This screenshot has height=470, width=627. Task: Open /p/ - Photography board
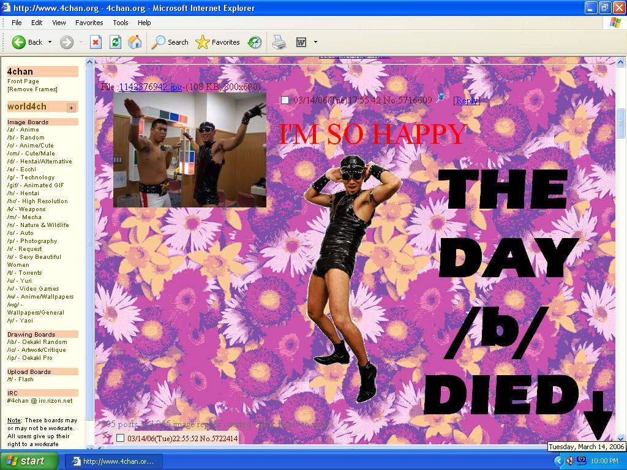click(x=32, y=241)
